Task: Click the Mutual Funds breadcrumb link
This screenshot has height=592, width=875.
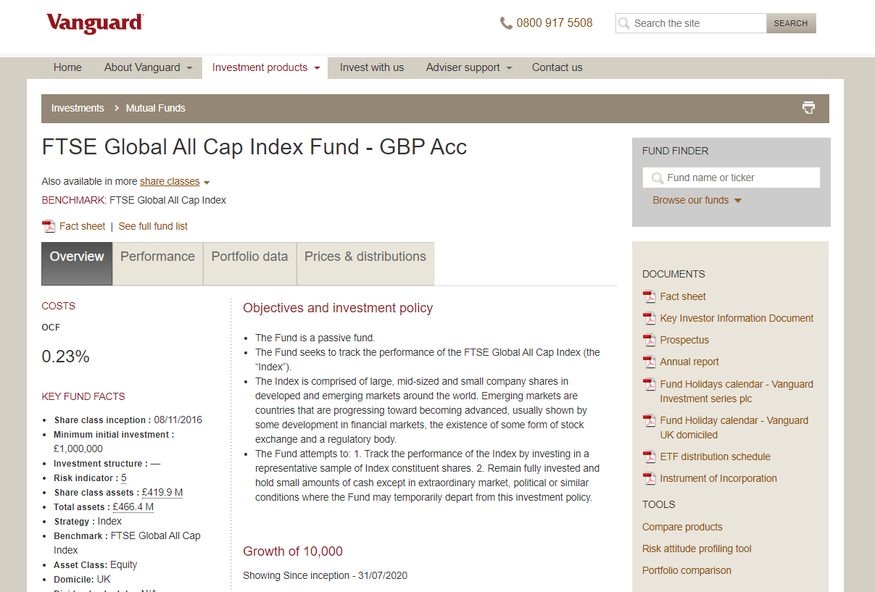Action: coord(156,108)
